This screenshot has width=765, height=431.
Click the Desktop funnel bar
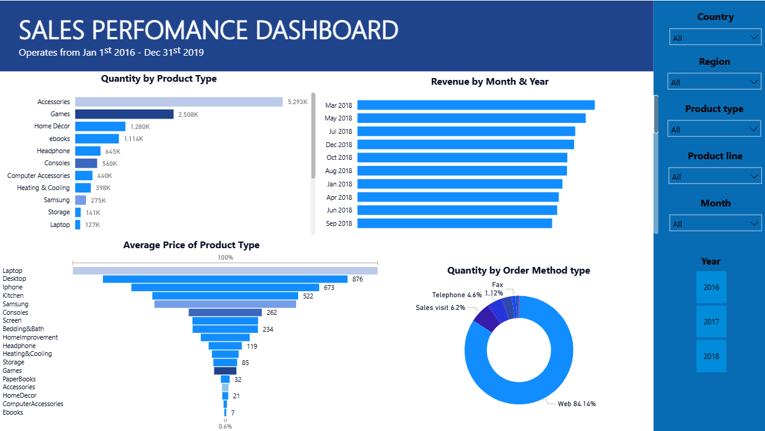[x=225, y=279]
